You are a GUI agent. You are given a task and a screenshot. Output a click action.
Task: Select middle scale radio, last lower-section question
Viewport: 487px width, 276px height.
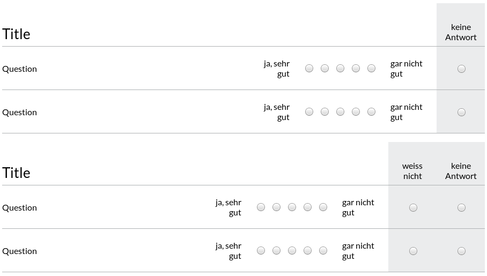(x=292, y=250)
